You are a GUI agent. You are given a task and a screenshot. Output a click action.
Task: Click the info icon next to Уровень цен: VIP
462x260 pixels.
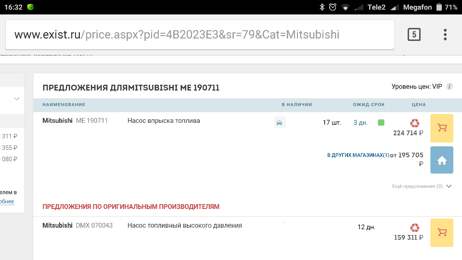449,87
